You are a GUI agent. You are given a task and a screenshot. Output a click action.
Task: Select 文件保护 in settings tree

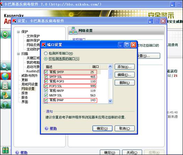(33, 36)
